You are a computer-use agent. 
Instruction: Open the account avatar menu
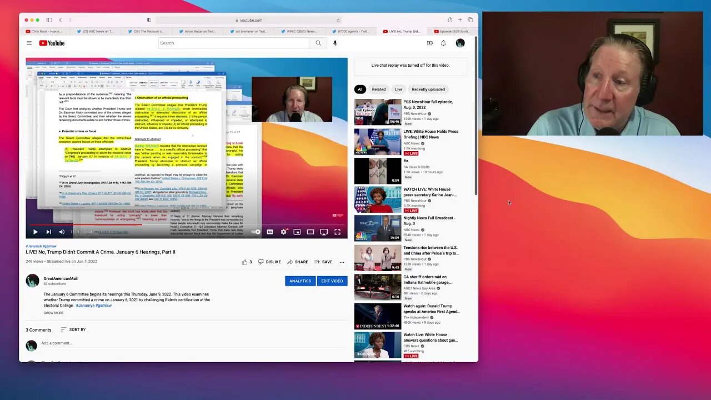pos(460,43)
